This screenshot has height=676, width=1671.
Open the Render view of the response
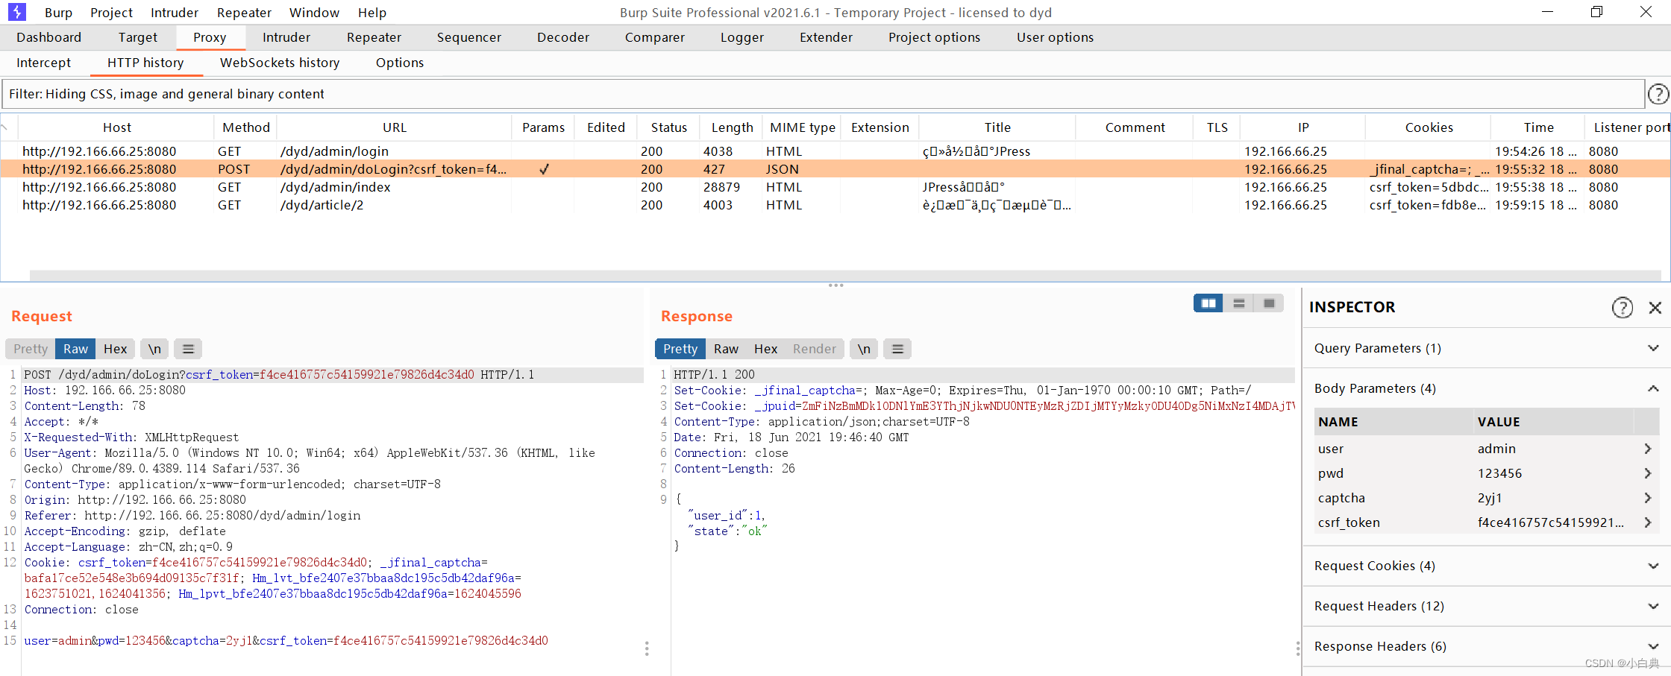(x=814, y=349)
